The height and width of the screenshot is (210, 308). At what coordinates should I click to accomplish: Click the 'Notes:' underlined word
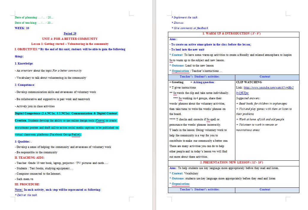pyautogui.click(x=19, y=190)
